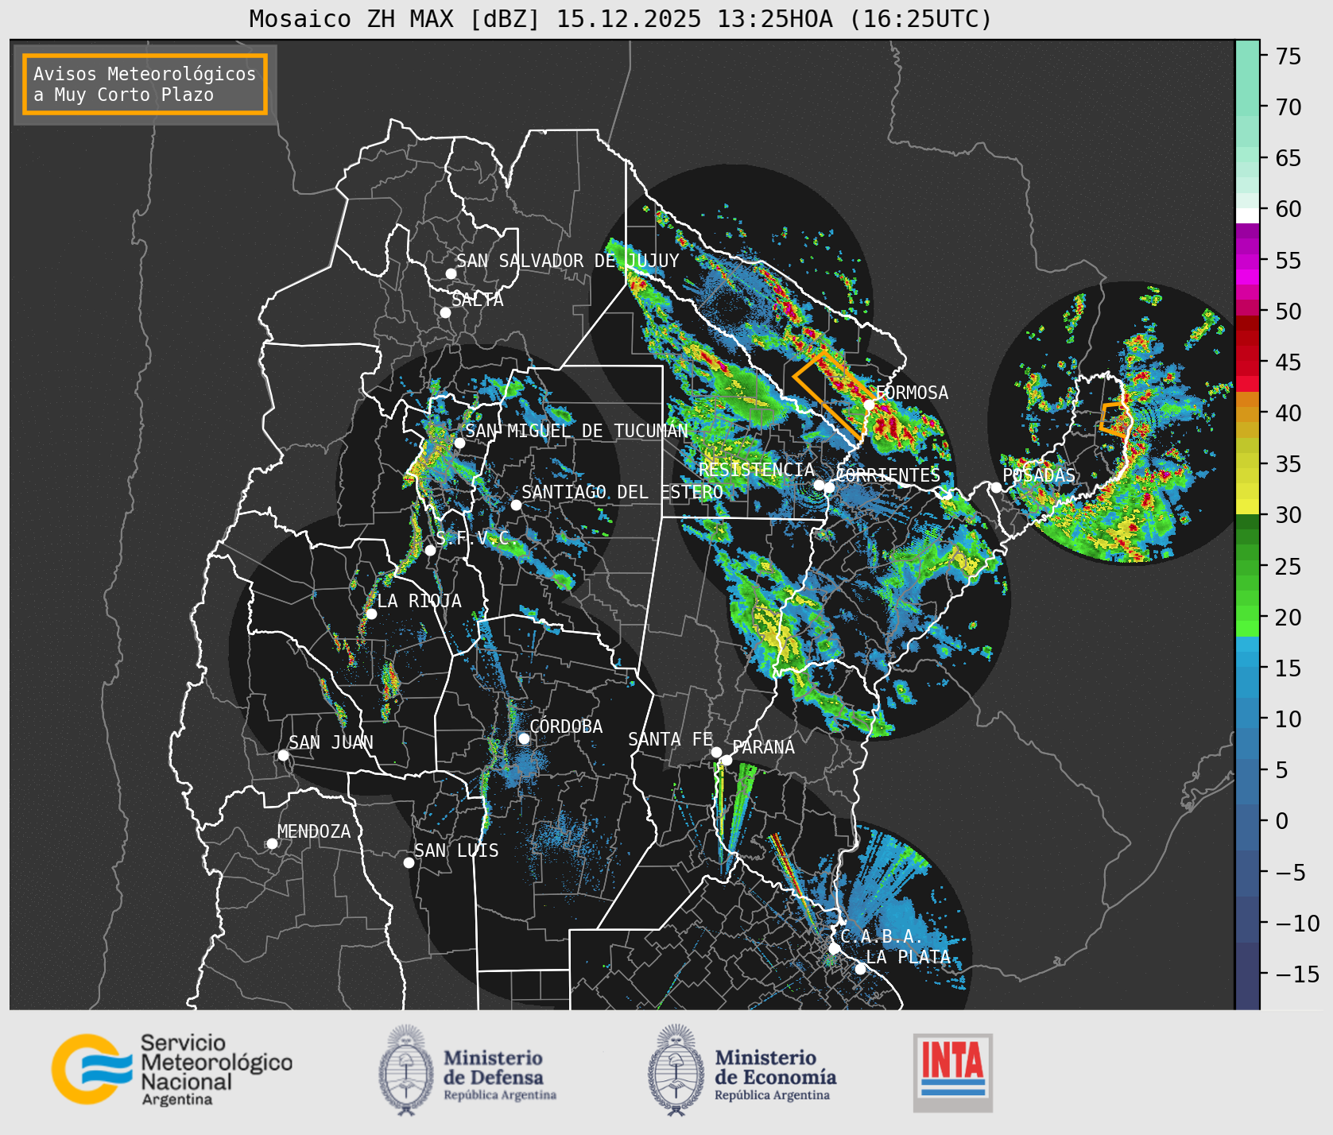
Task: Click the 45 dBZ red colorbar band
Action: coord(1247,362)
